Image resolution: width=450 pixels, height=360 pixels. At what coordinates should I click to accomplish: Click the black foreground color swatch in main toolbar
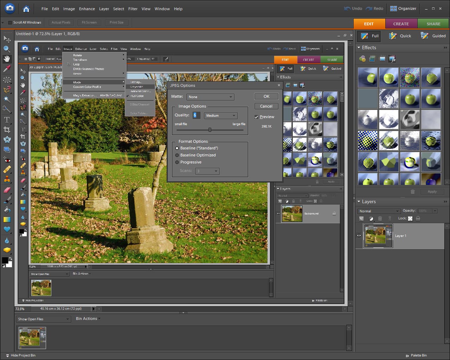coord(5,260)
